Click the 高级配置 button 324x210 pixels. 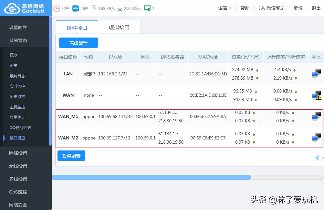[x=78, y=43]
